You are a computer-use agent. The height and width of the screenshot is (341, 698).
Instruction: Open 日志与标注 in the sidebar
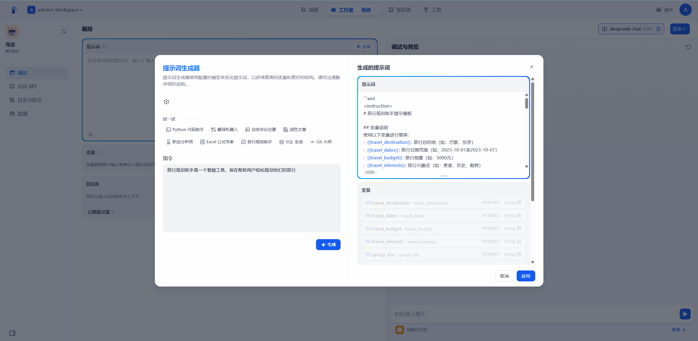37,100
